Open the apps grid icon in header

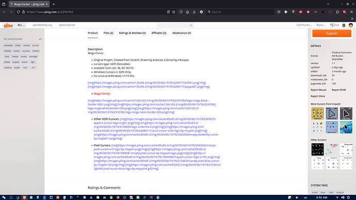(344, 25)
